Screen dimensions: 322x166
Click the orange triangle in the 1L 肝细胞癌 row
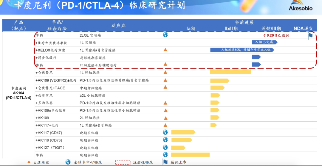click(165, 72)
